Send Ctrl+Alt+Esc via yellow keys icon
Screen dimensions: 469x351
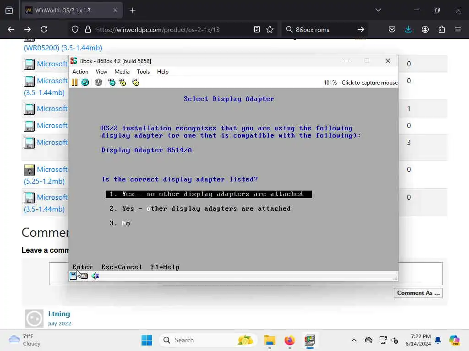click(122, 82)
